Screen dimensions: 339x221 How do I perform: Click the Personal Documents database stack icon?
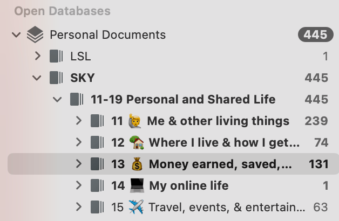(35, 35)
